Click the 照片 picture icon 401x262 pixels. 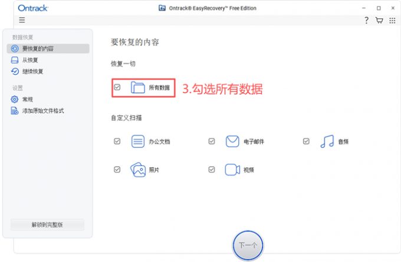coord(138,170)
